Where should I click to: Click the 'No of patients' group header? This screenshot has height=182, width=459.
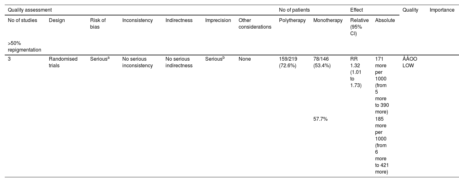tap(294, 10)
